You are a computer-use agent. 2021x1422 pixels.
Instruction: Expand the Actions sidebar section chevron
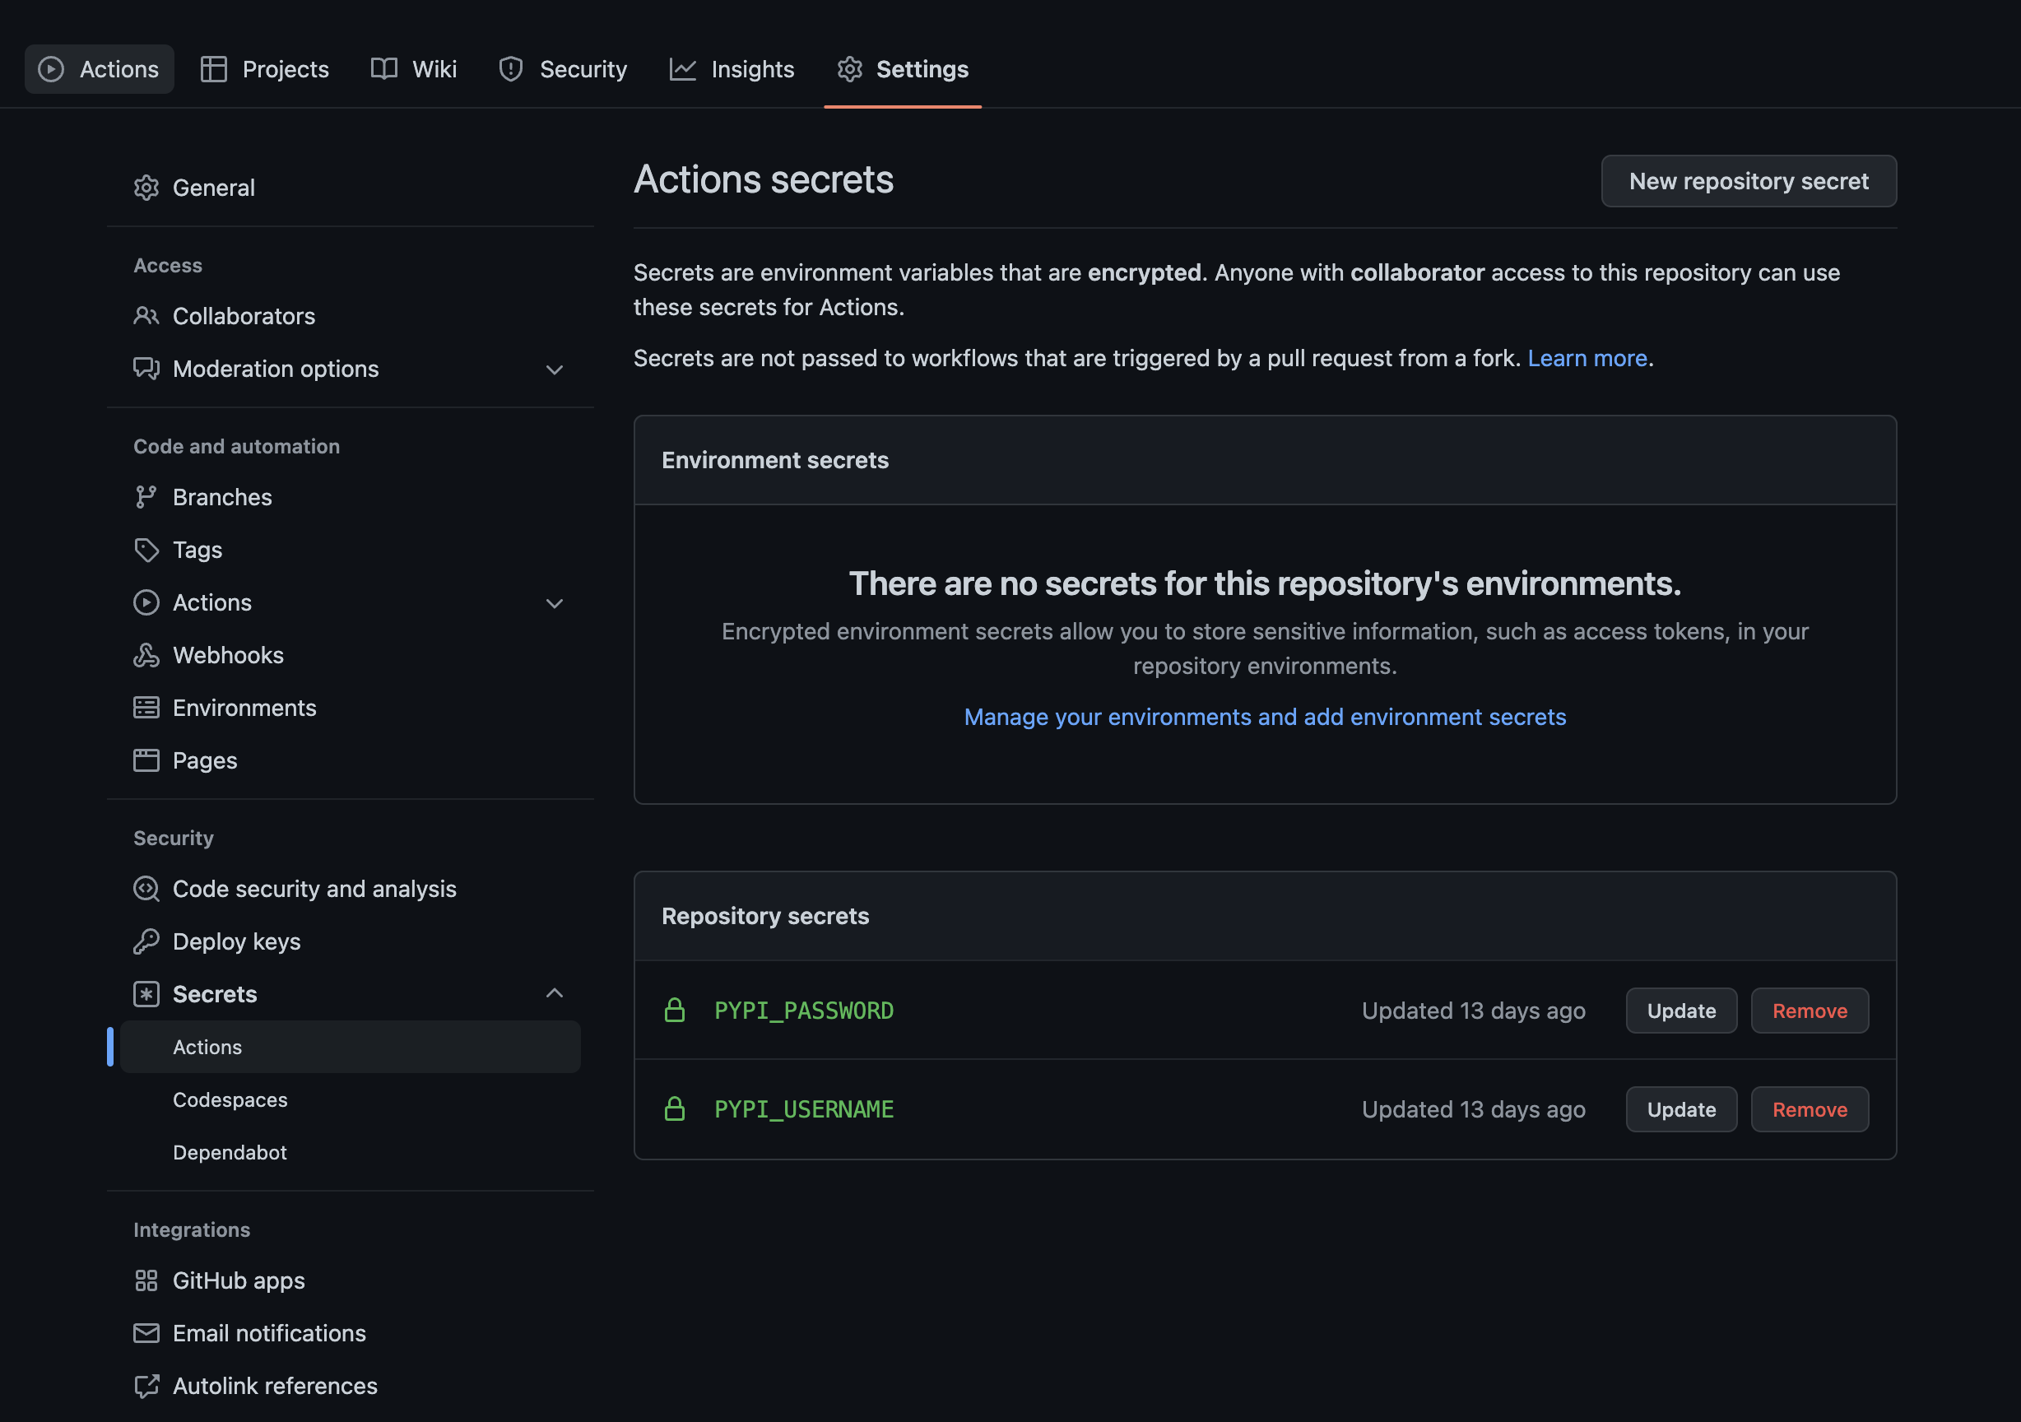tap(555, 604)
